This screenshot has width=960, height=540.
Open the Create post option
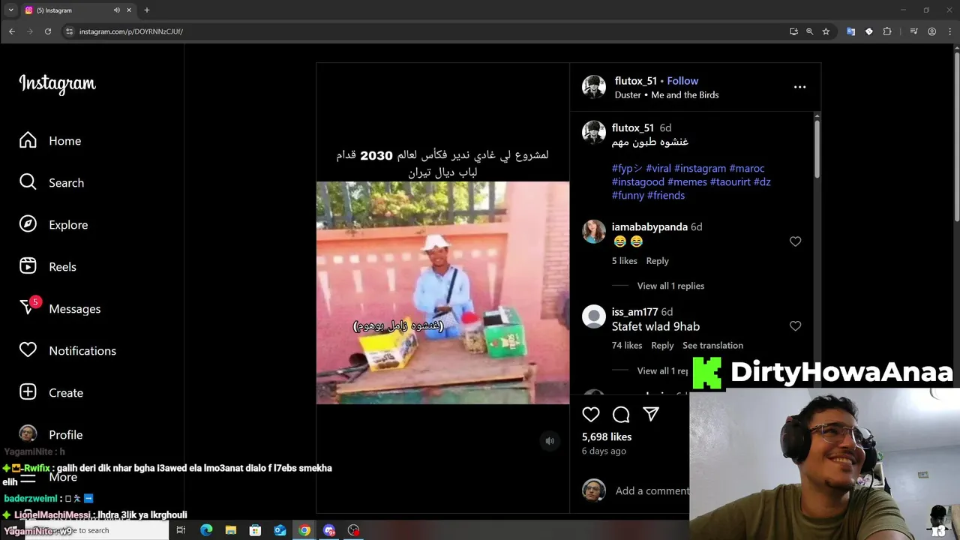click(51, 393)
